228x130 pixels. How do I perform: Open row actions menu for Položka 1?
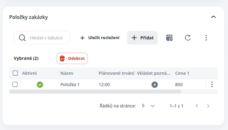(x=212, y=85)
